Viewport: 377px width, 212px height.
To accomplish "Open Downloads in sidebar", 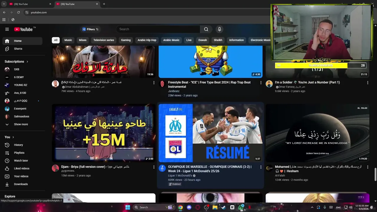I will point(22,184).
